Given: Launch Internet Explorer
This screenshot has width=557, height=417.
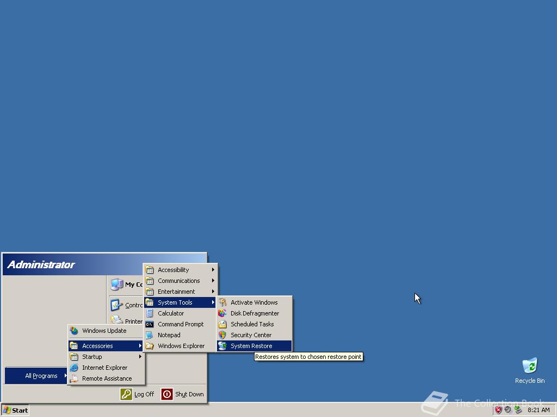Looking at the screenshot, I should tap(106, 368).
